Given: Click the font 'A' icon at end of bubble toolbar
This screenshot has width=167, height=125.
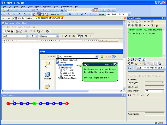Looking at the screenshot, I should pos(160,64).
